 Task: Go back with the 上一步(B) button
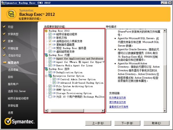(x=98, y=123)
